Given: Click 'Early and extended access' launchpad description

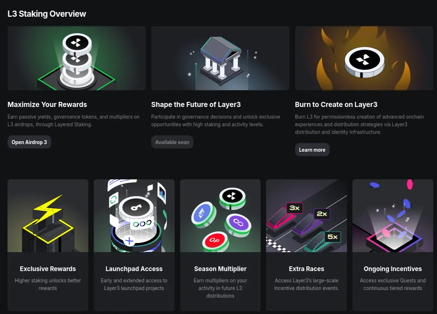Looking at the screenshot, I should [x=134, y=284].
